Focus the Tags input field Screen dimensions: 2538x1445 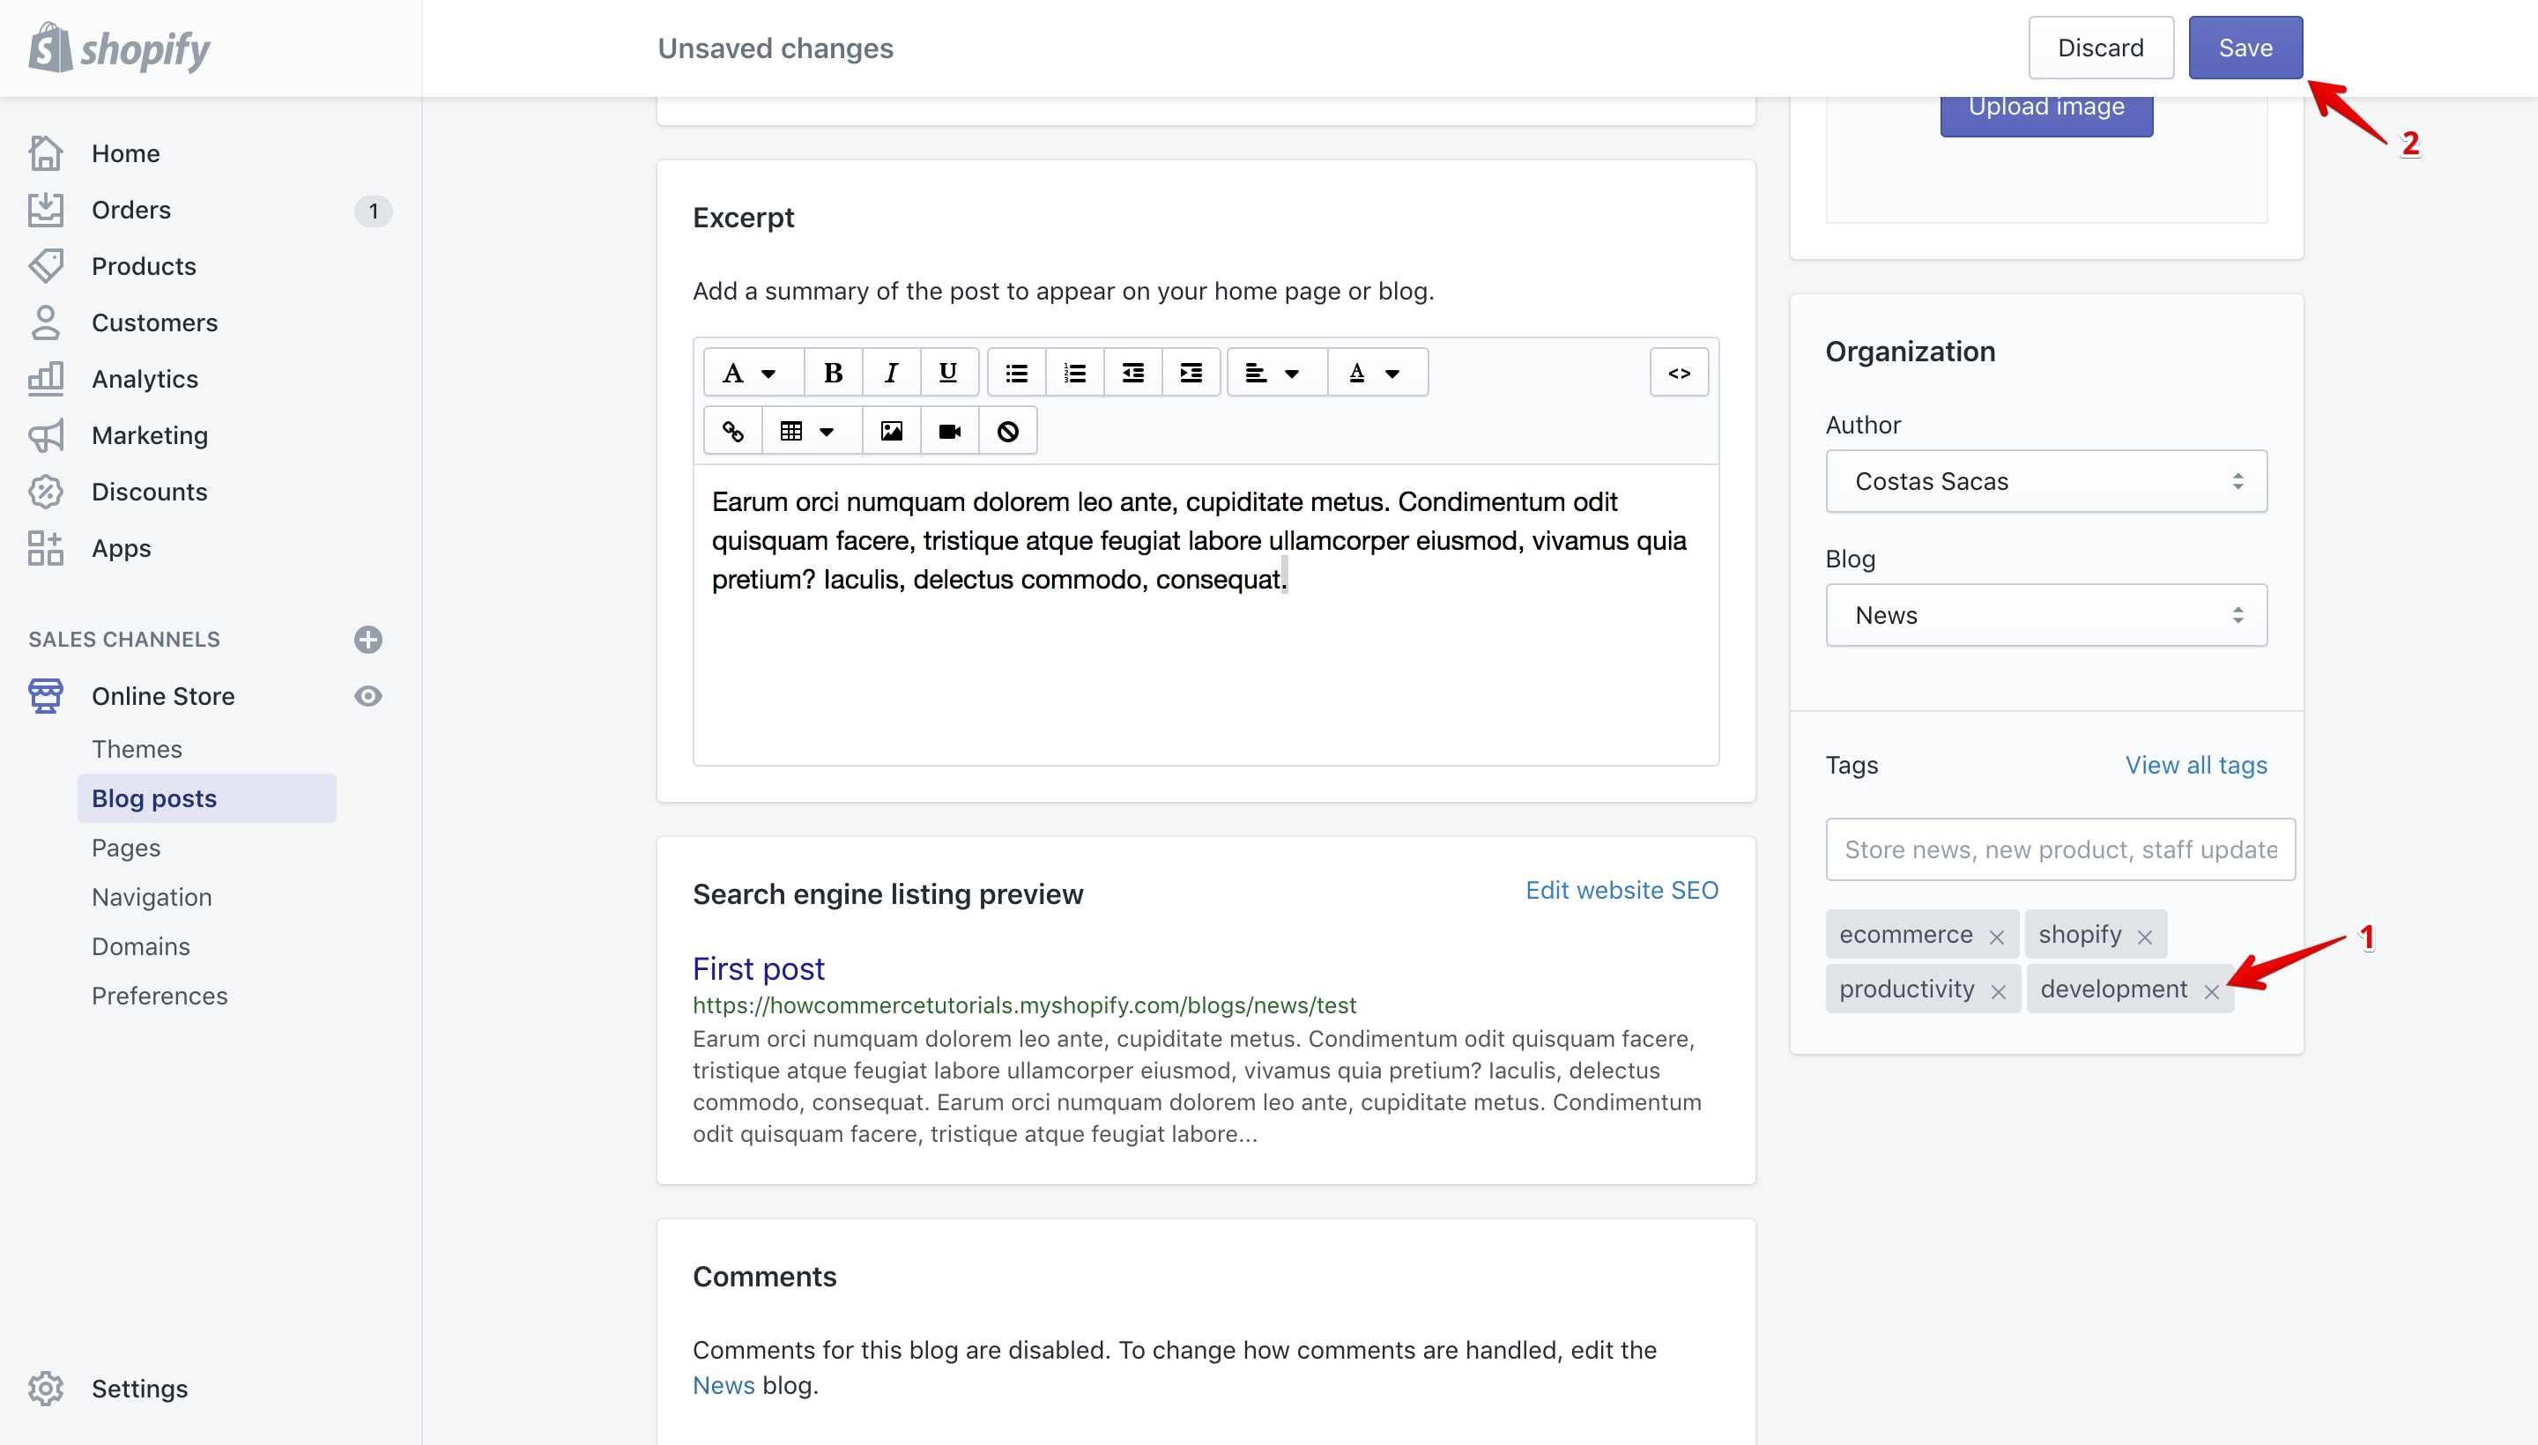(2060, 849)
